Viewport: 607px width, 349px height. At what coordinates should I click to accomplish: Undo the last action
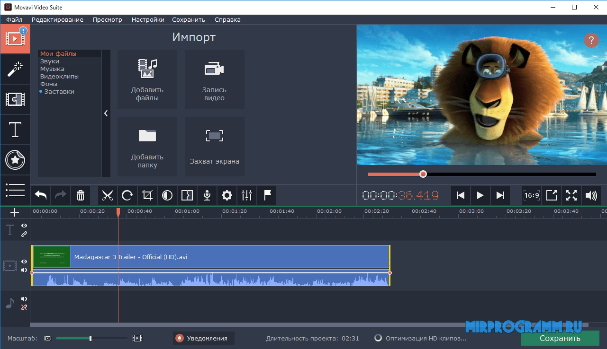point(41,195)
